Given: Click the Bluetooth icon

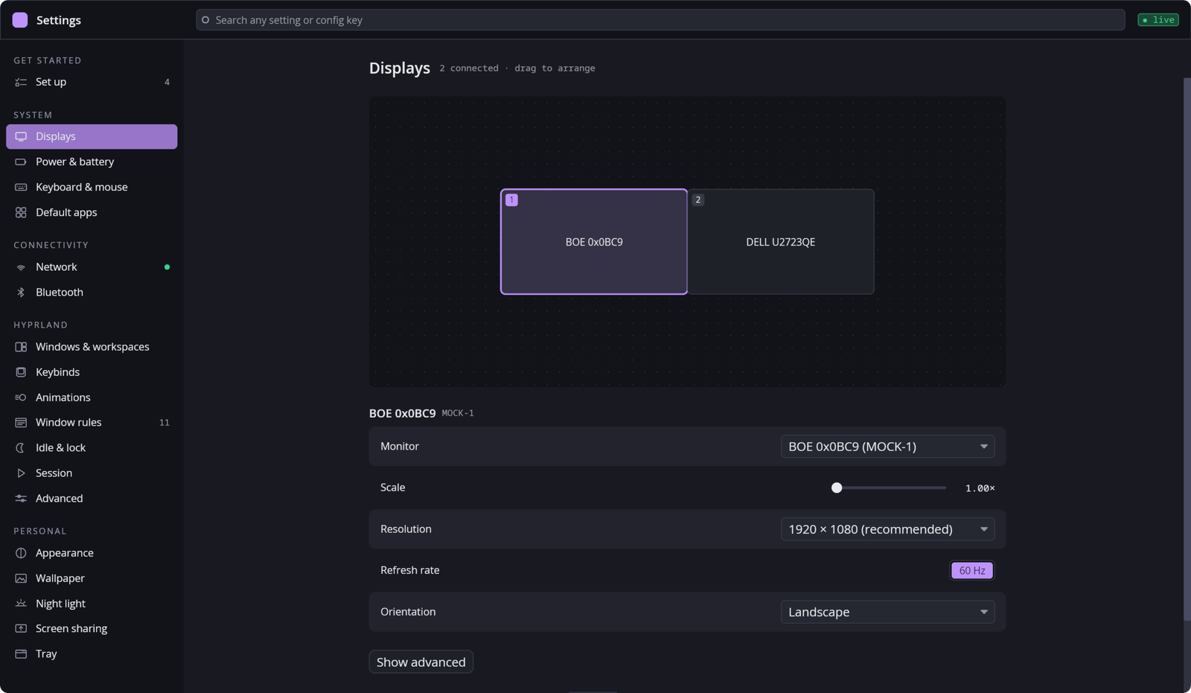Looking at the screenshot, I should coord(21,293).
